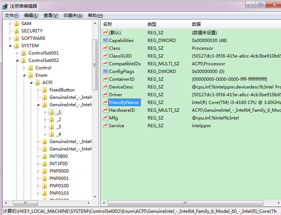
Task: Click values pane horizontal scroll left arrow
Action: (x=104, y=203)
